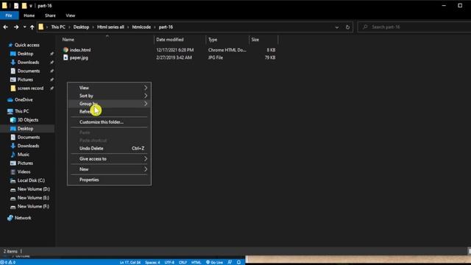Open the recent locations dropdown arrow
471x265 pixels.
click(24, 27)
